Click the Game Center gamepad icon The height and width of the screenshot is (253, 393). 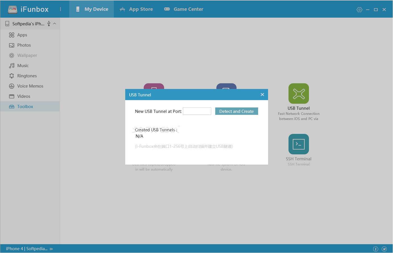click(x=167, y=9)
